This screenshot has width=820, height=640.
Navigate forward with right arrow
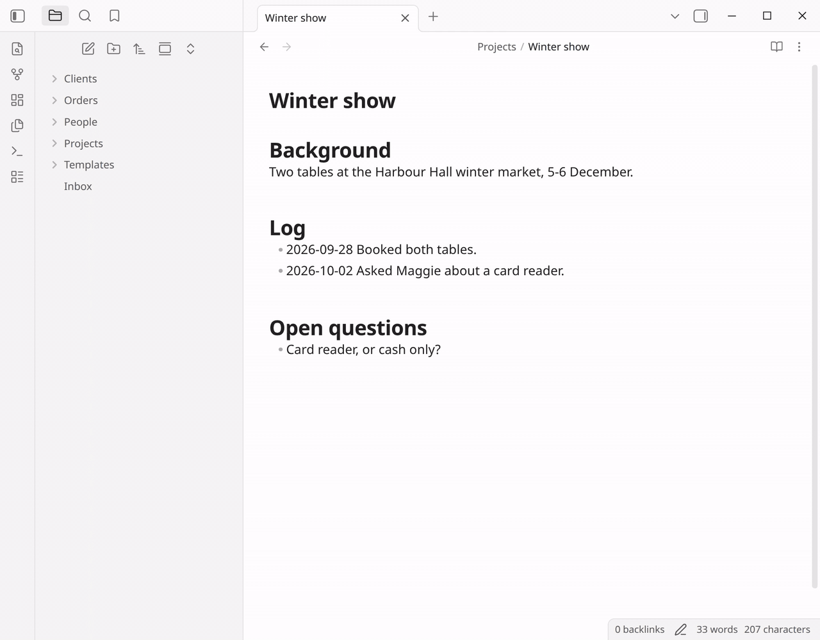pyautogui.click(x=287, y=47)
